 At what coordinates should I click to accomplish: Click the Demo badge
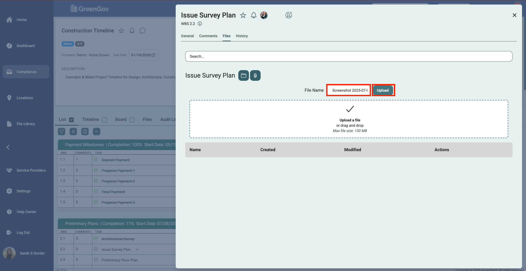click(68, 44)
